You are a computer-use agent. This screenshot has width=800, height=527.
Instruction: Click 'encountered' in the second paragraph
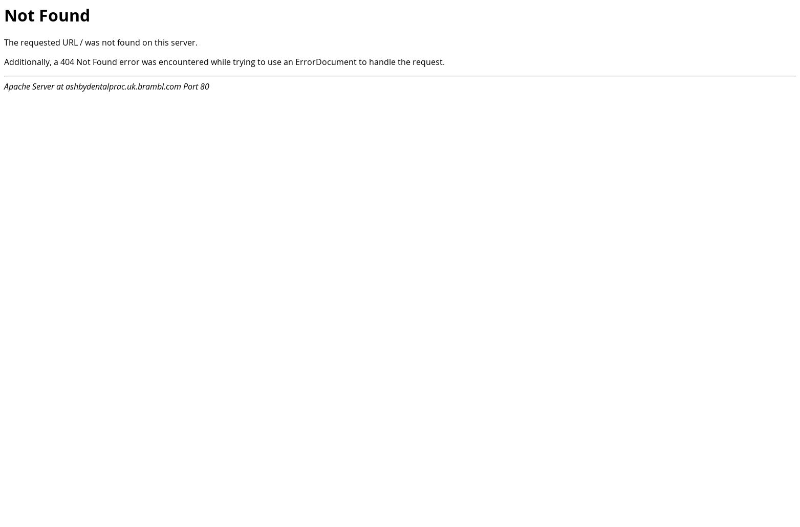(184, 62)
